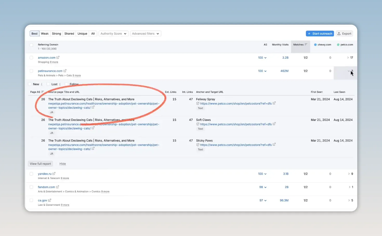Enable the New backlinks checkbox
382x236 pixels.
click(x=30, y=84)
